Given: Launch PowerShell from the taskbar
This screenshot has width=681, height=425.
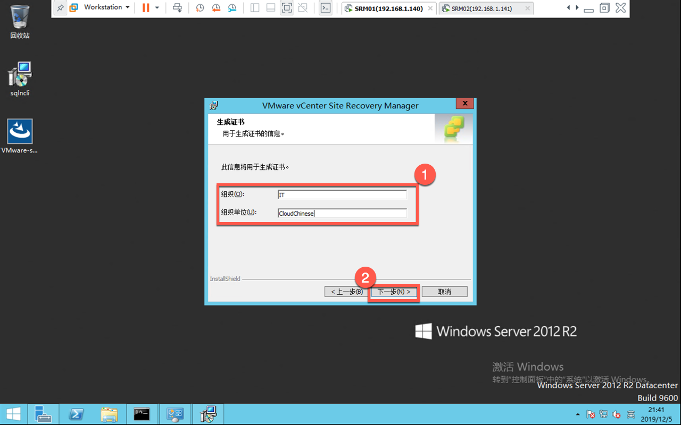Looking at the screenshot, I should click(x=76, y=414).
